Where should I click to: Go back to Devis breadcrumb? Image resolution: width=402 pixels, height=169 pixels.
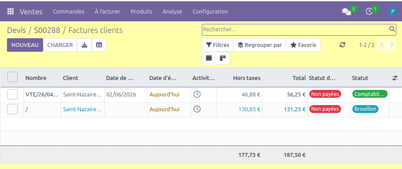click(17, 30)
